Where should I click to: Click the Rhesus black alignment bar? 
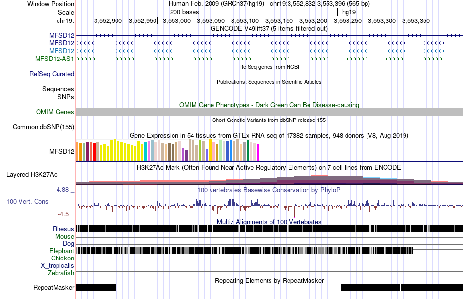[x=269, y=229]
